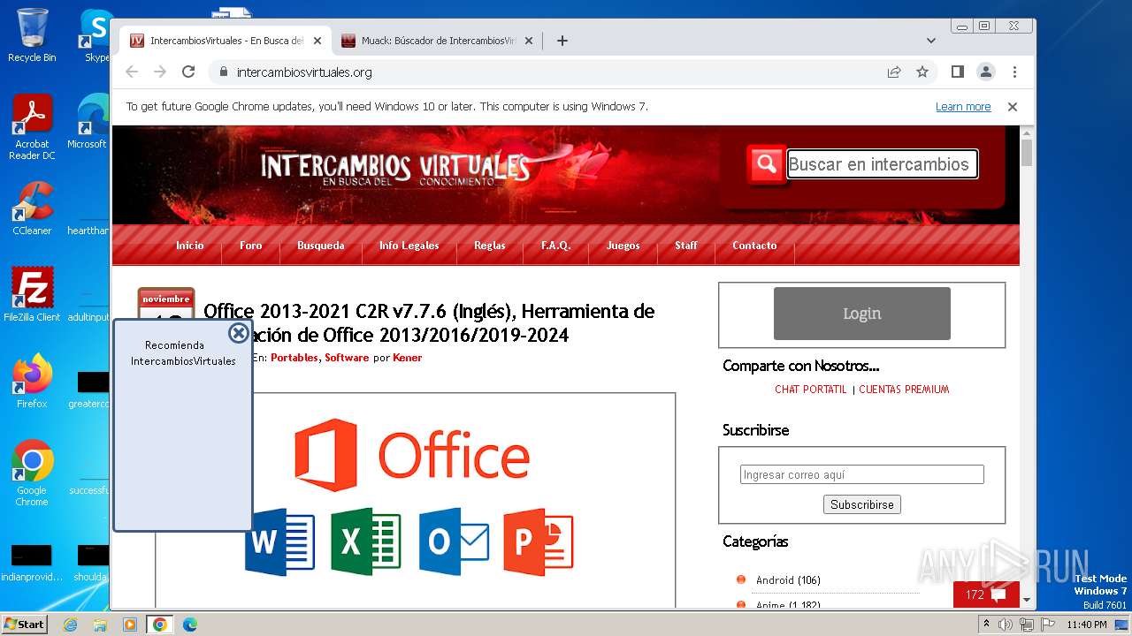The height and width of the screenshot is (636, 1132).
Task: Open the Staff menu item
Action: tap(686, 246)
